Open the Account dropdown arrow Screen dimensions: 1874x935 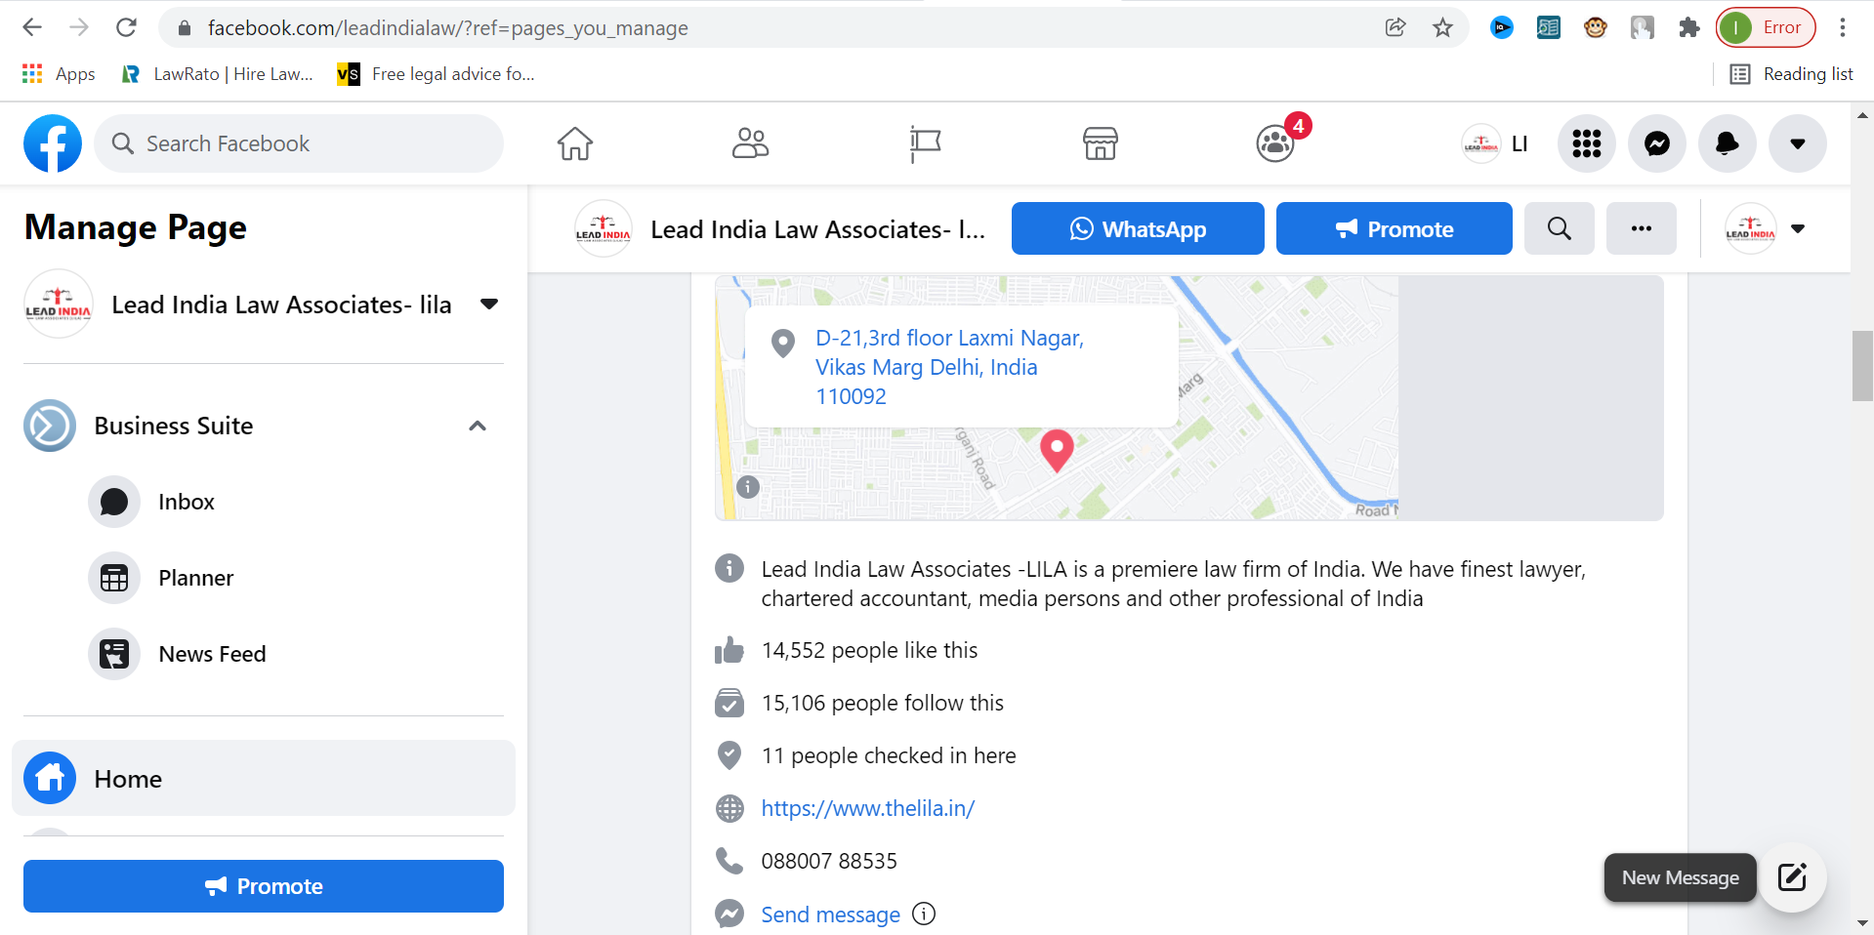(x=1798, y=143)
